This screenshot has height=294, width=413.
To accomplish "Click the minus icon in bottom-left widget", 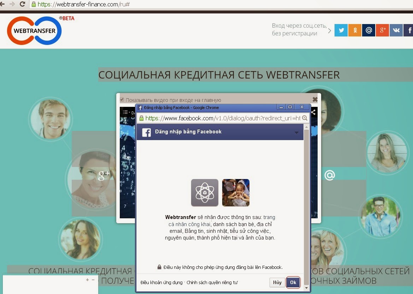I will tap(93, 280).
